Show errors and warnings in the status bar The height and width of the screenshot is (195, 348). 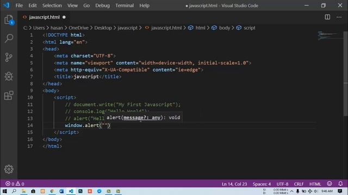pyautogui.click(x=15, y=184)
